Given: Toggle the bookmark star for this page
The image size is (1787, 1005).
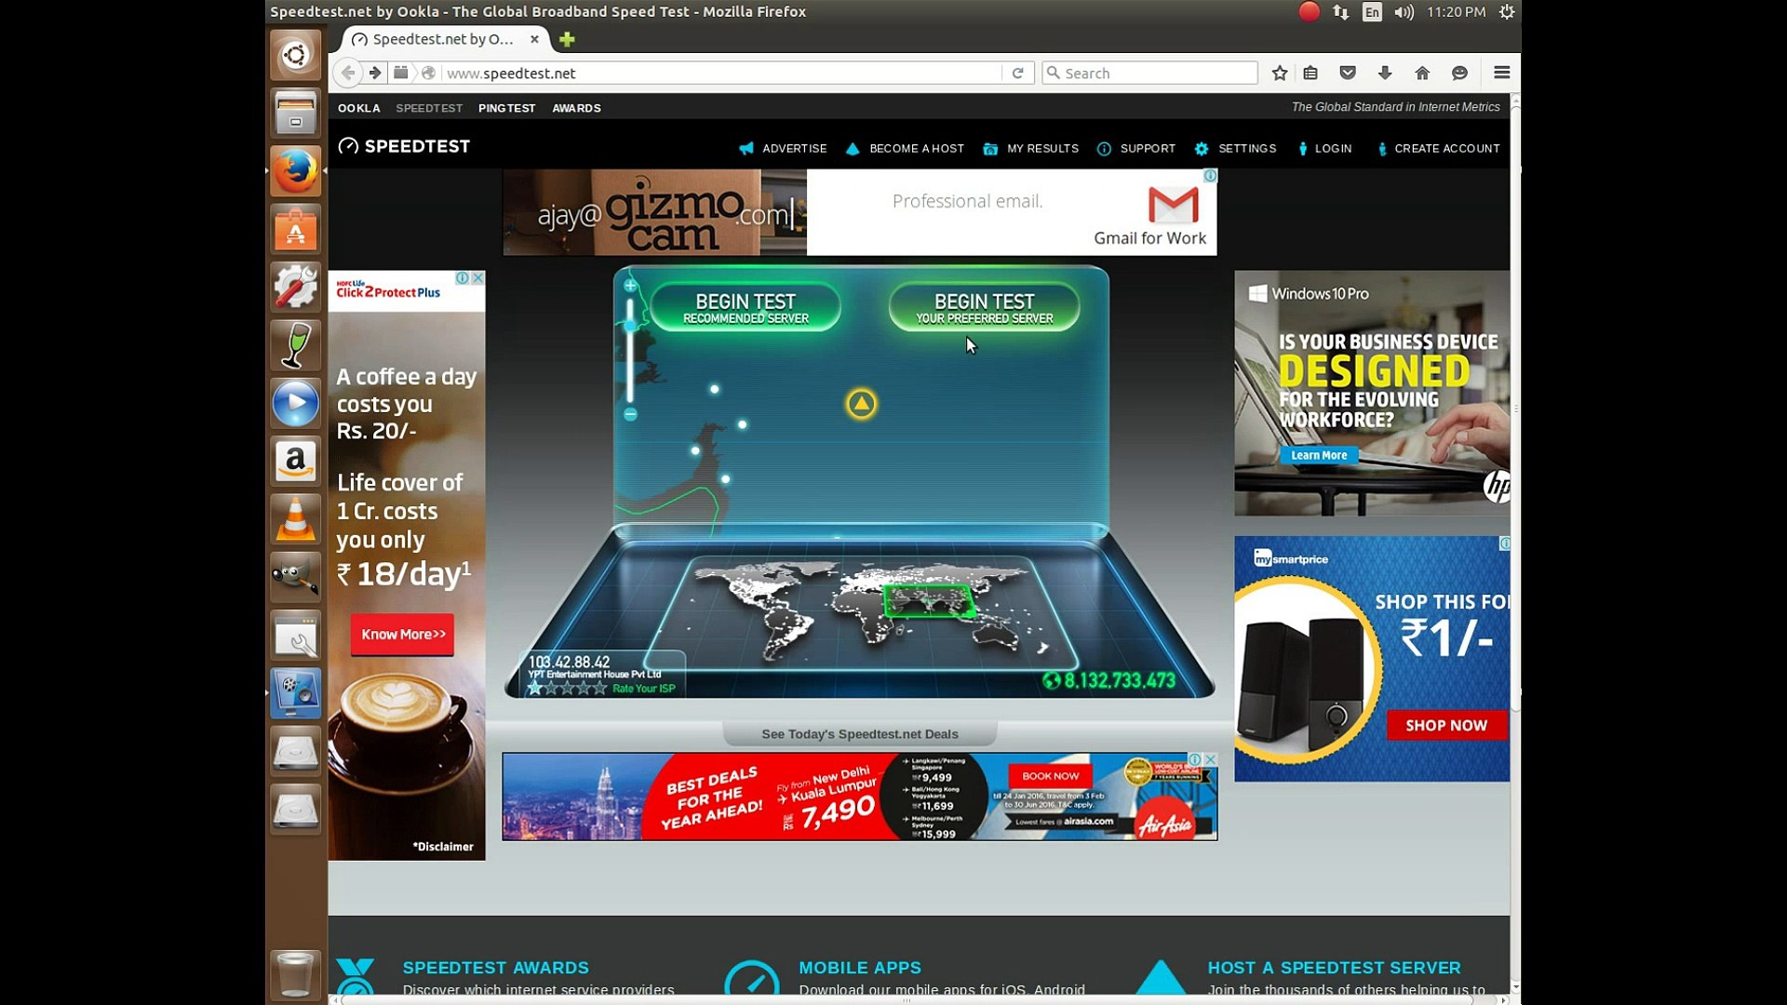Looking at the screenshot, I should tap(1278, 73).
